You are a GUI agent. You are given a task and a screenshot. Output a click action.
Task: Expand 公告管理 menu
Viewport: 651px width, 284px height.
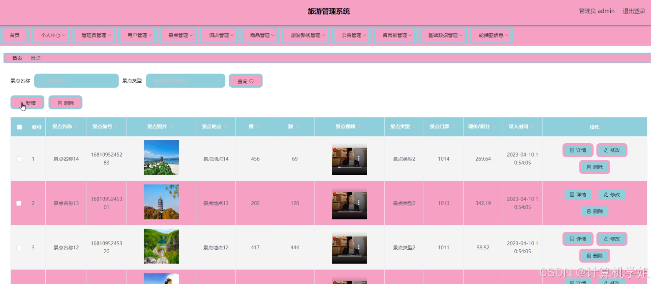351,35
